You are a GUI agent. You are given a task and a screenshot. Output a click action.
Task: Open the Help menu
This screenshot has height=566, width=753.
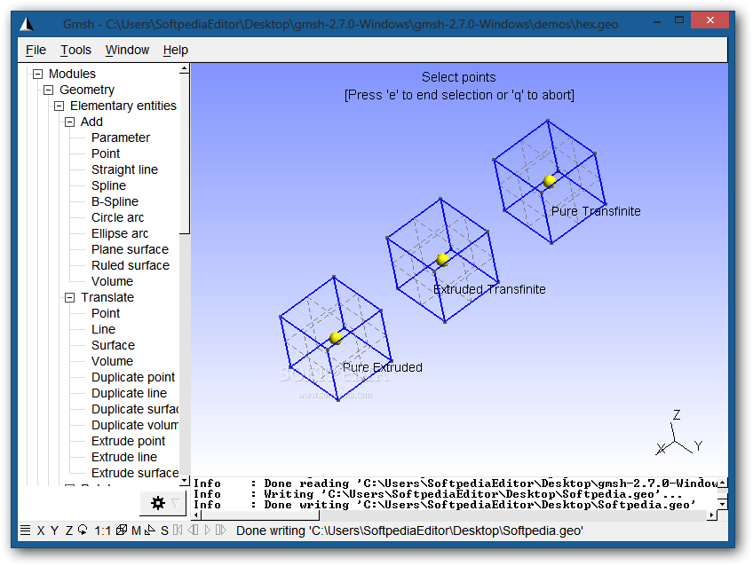tap(175, 50)
